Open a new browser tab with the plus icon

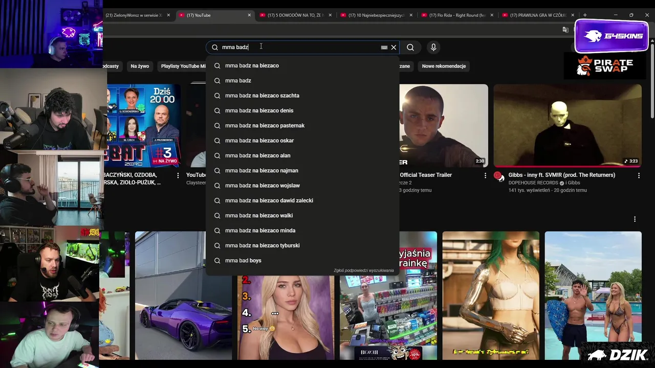585,15
